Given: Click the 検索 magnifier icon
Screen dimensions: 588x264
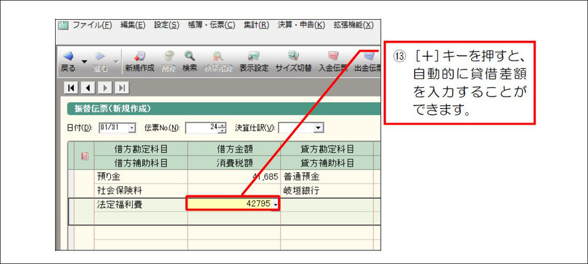Looking at the screenshot, I should click(190, 56).
